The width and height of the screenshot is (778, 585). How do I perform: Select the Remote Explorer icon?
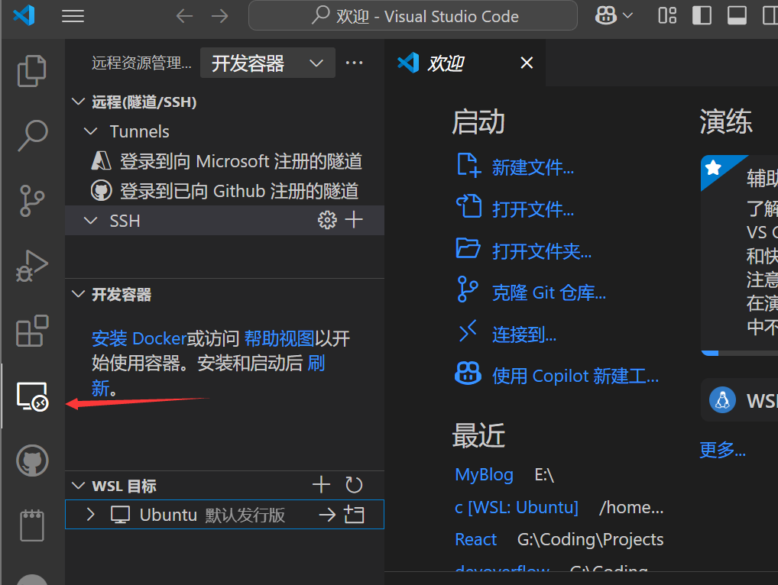click(32, 396)
